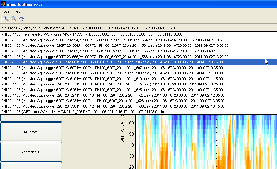This screenshot has height=169, width=277.
Task: Click the HEIGHT ABOVE axis label
Action: coord(122,132)
